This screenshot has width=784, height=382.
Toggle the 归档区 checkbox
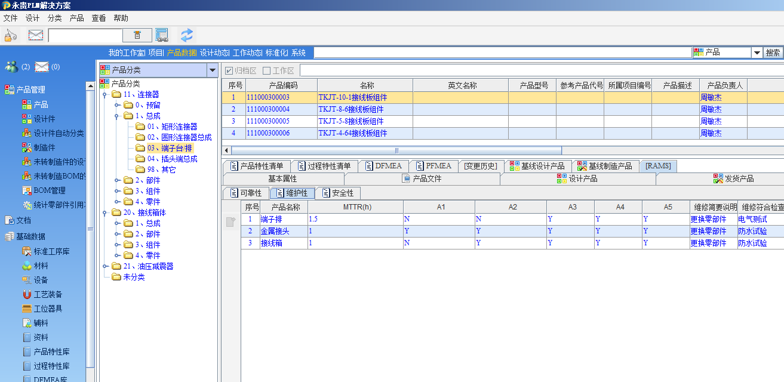229,71
